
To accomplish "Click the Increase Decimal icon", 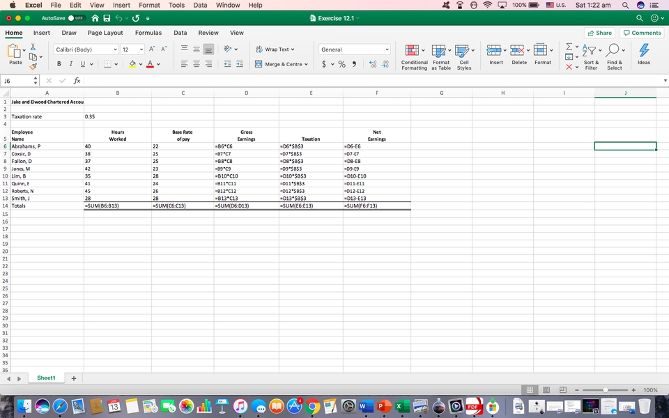I will coord(373,64).
